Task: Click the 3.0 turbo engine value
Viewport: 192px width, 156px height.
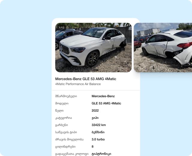Action: (x=98, y=139)
